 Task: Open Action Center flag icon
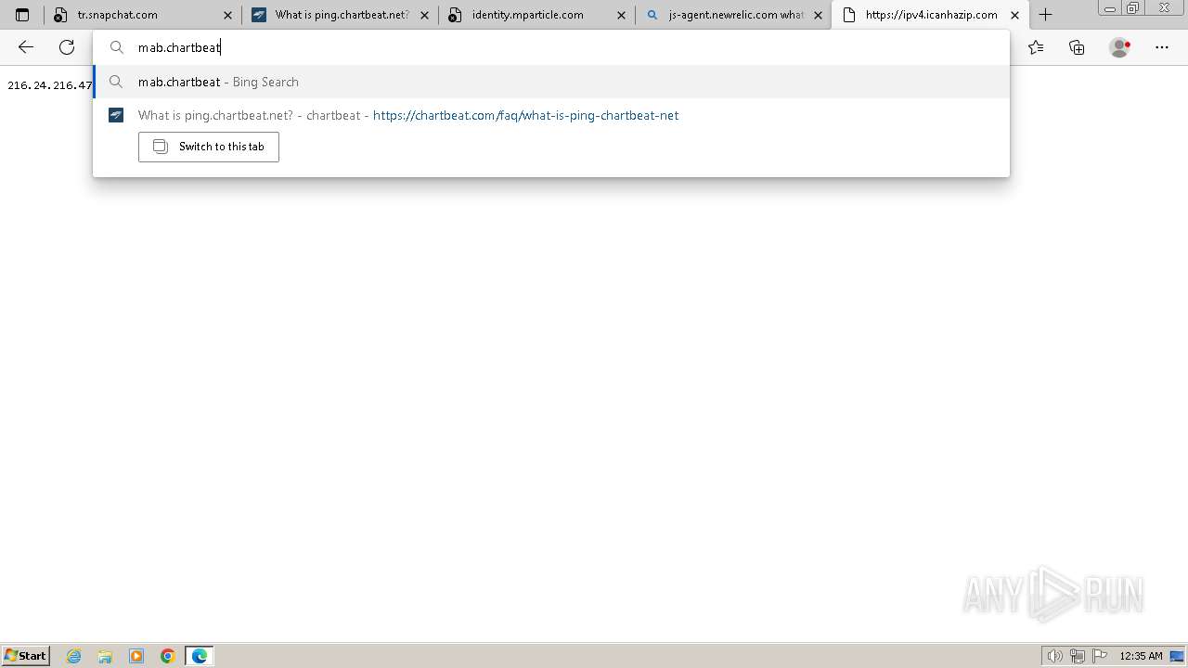click(x=1100, y=656)
